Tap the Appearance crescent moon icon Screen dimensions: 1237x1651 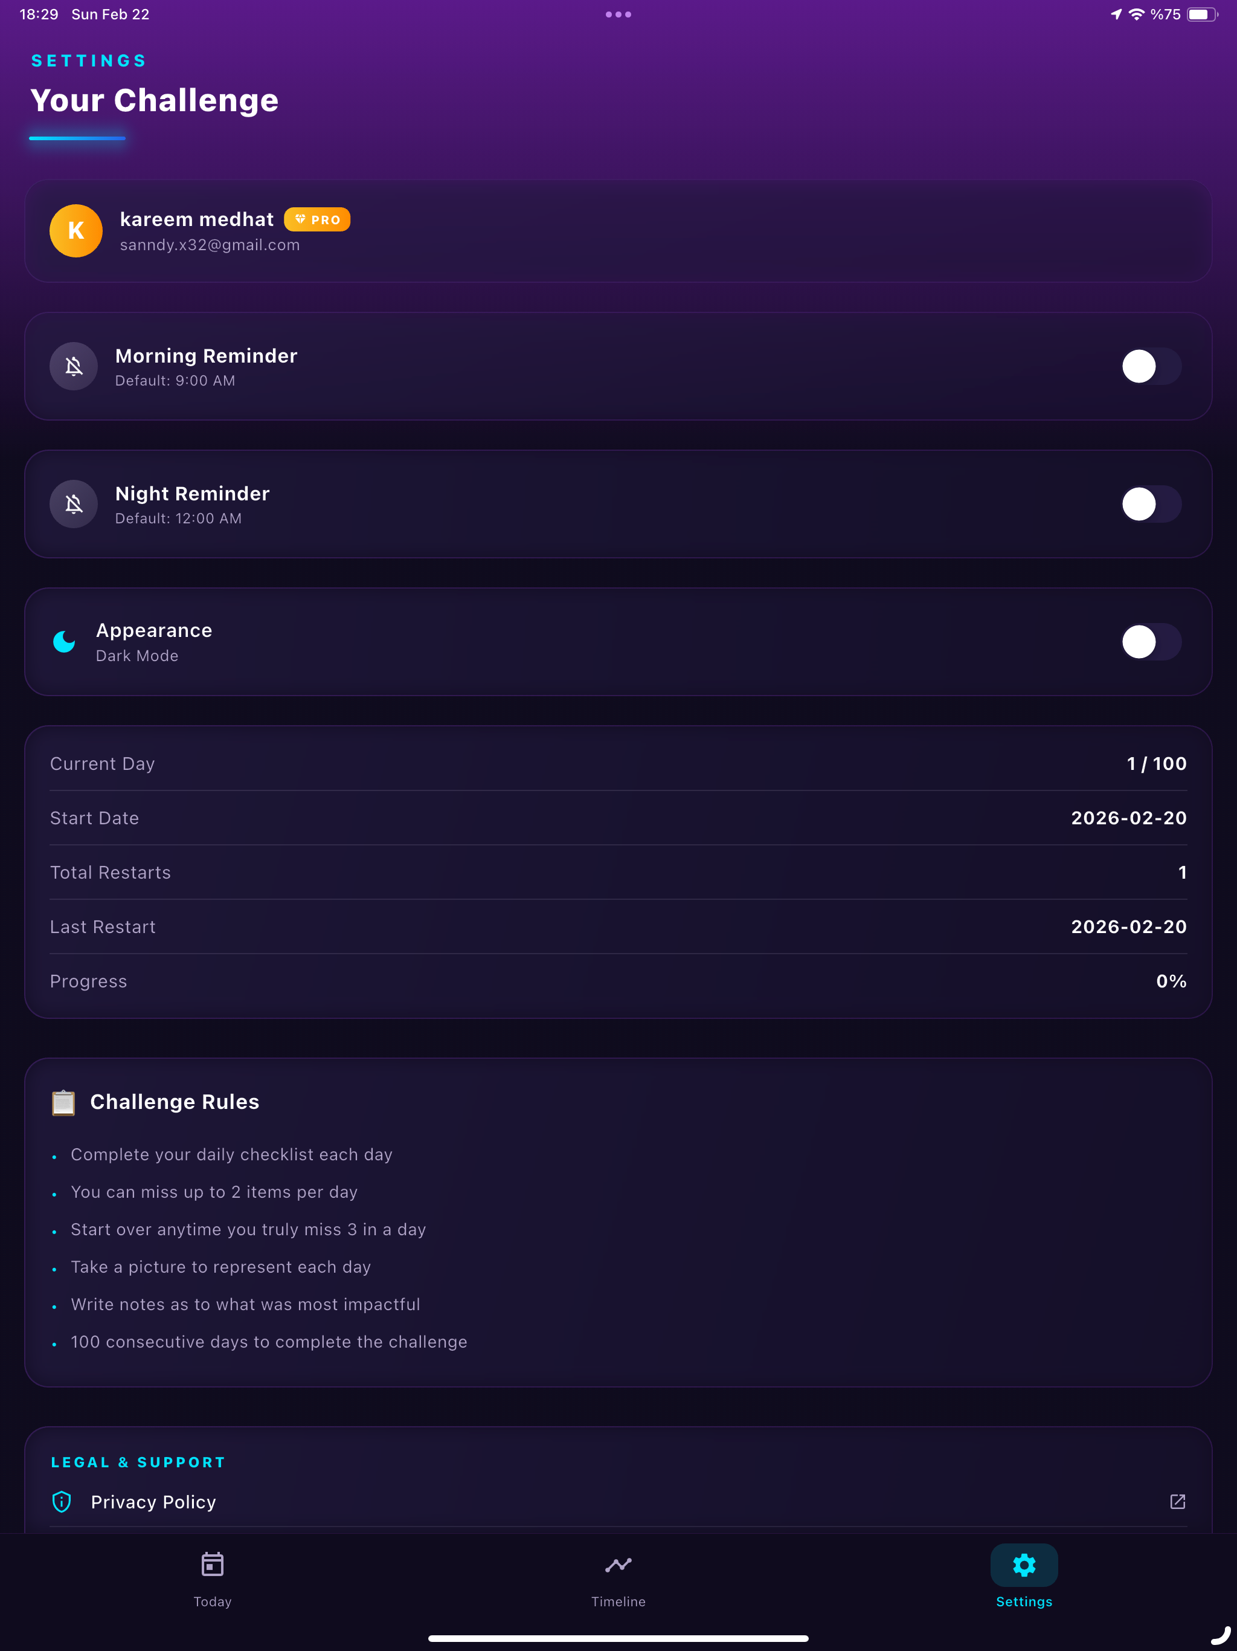pyautogui.click(x=64, y=642)
